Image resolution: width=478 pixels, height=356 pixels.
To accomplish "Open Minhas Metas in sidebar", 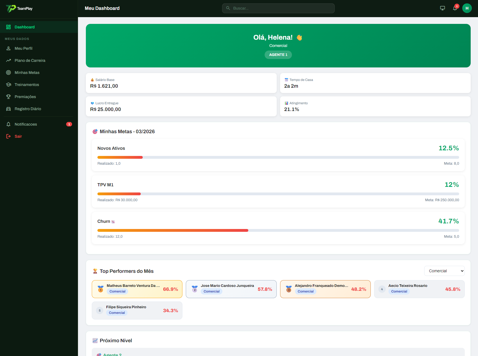I will click(x=39, y=72).
